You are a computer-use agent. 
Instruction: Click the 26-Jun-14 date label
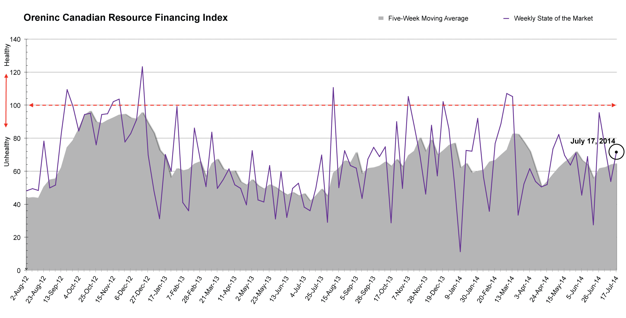[x=591, y=290]
